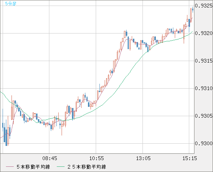Click the 5本移動平均線 legend label

coord(33,167)
